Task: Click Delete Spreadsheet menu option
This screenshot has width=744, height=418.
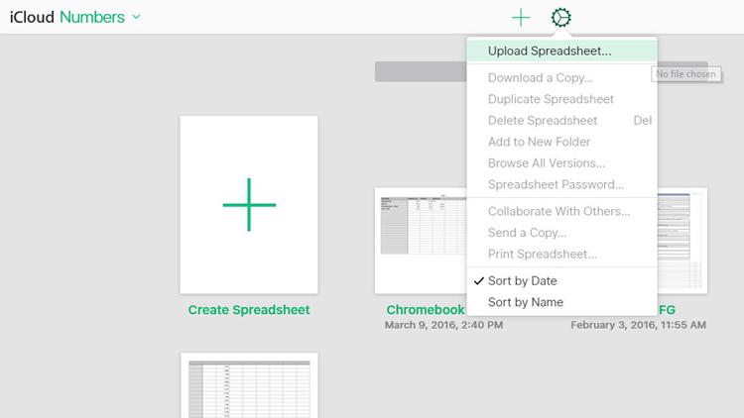Action: coord(543,121)
